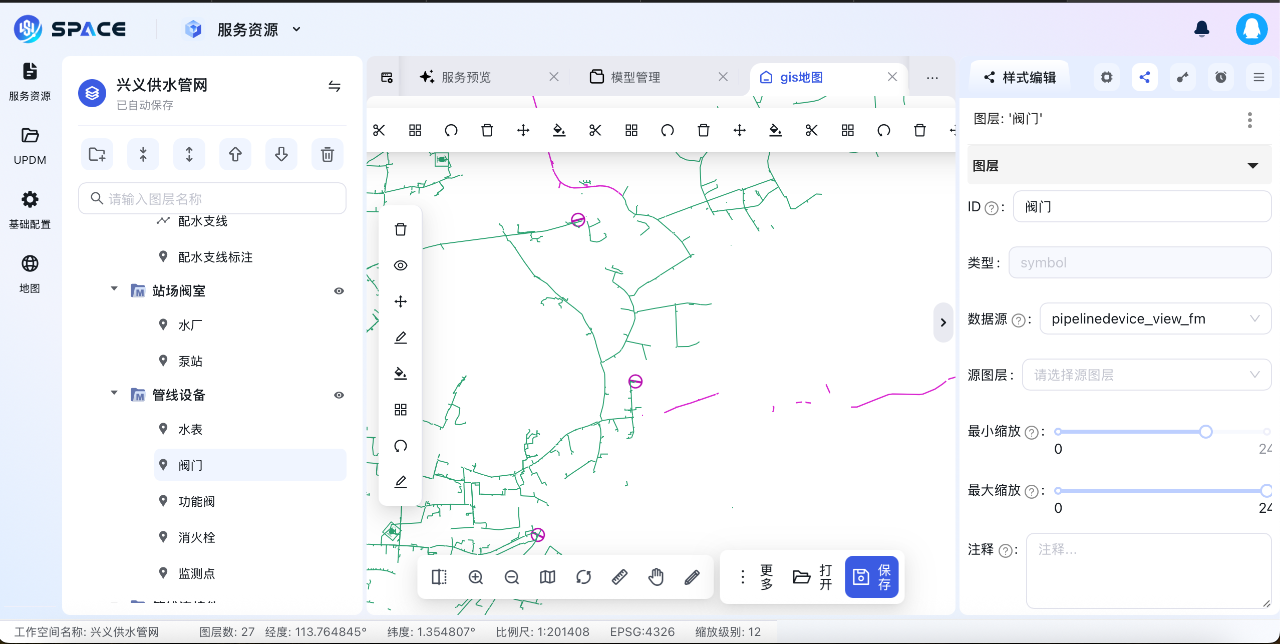Click the trash icon in layer toolbar
The height and width of the screenshot is (644, 1280).
tap(327, 154)
